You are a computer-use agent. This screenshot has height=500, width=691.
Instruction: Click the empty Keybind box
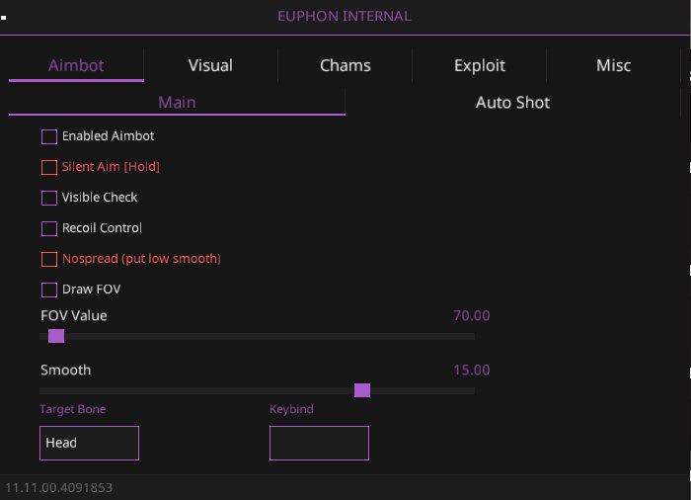click(319, 443)
